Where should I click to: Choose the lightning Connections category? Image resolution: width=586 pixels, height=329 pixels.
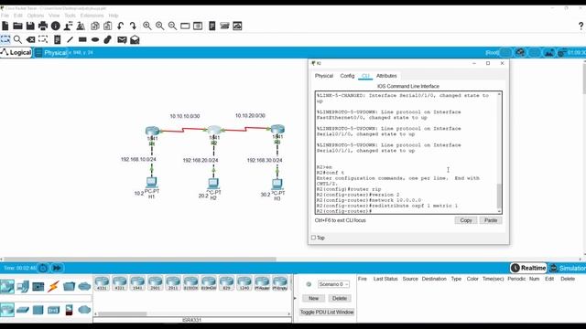53,286
